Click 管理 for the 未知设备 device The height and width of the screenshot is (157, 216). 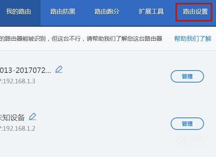[187, 124]
